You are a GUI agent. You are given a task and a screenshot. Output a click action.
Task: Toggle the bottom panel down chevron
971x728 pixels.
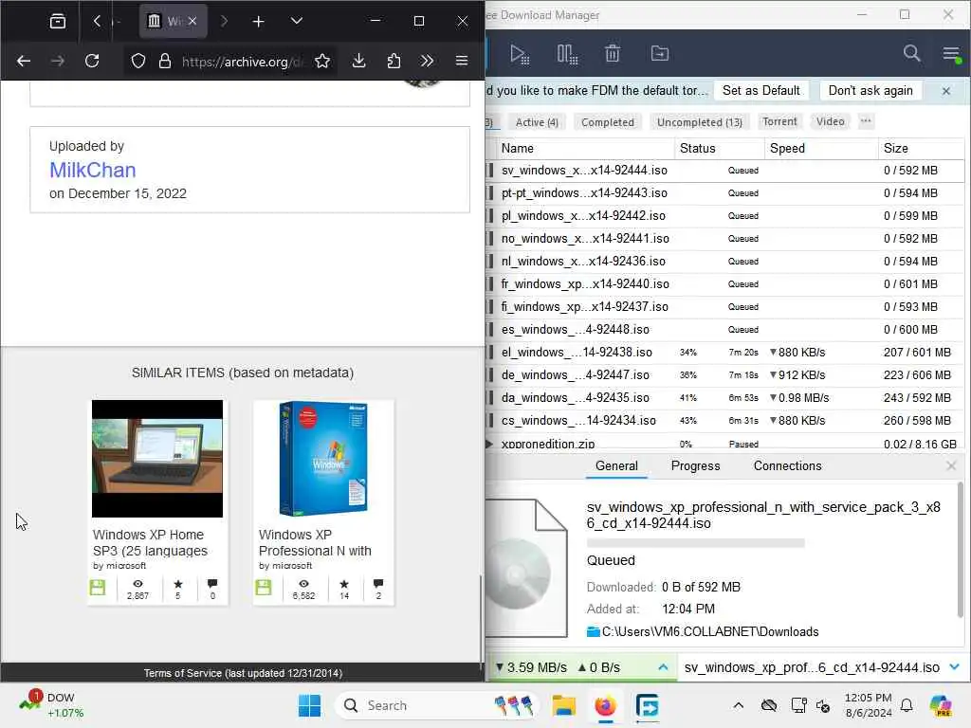tap(954, 666)
